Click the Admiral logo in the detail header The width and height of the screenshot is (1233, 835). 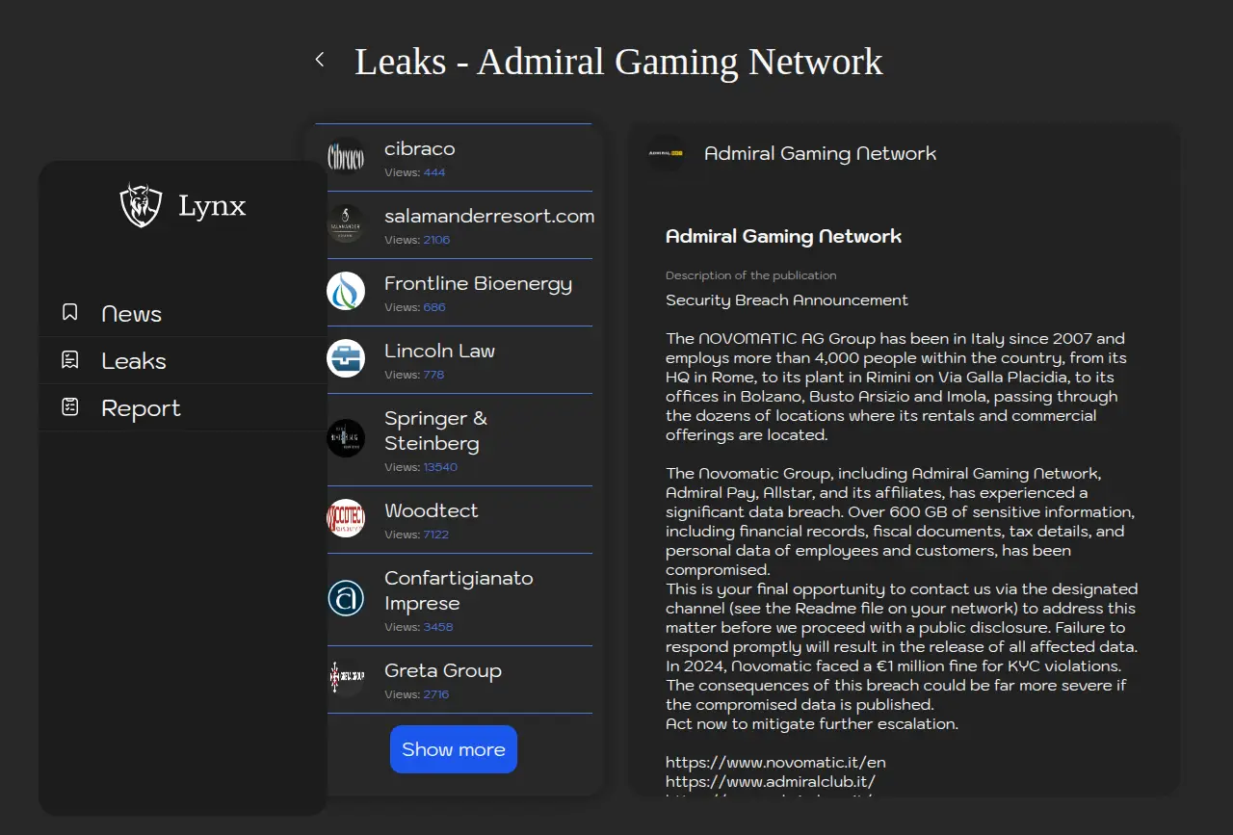coord(666,154)
